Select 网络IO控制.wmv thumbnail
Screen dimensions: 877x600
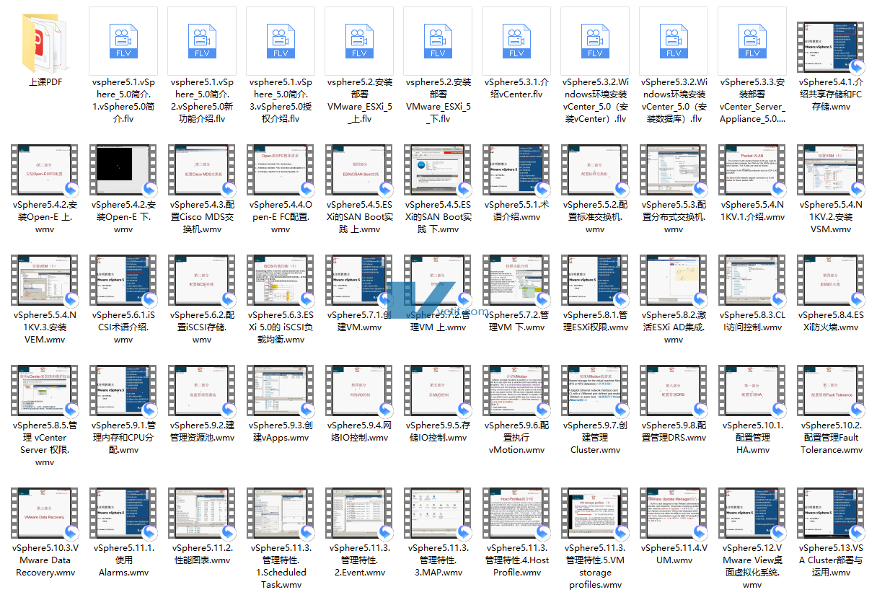tap(359, 391)
